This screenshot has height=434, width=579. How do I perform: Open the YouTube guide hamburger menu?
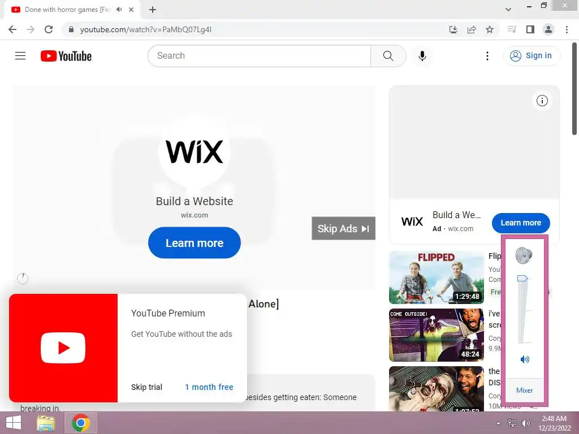click(x=20, y=56)
